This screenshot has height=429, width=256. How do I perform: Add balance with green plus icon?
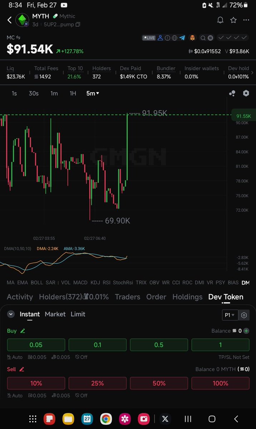(246, 331)
